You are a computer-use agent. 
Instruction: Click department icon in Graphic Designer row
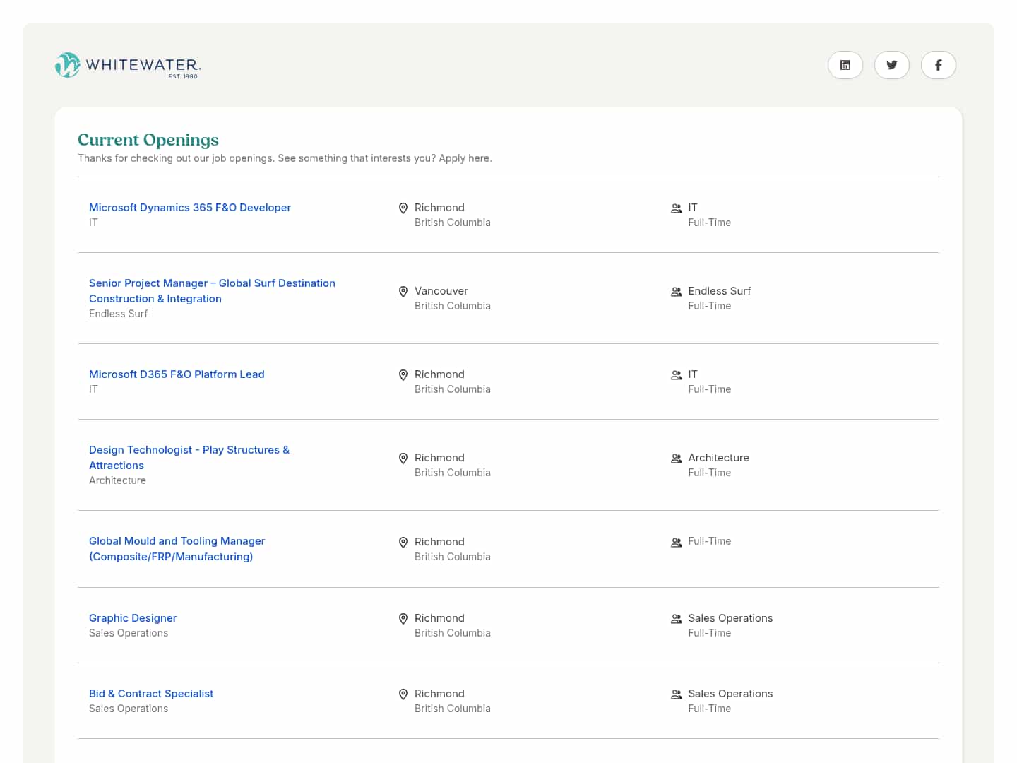click(x=677, y=619)
